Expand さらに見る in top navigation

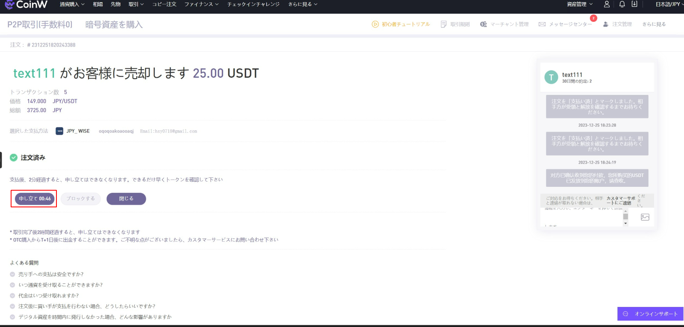click(303, 4)
